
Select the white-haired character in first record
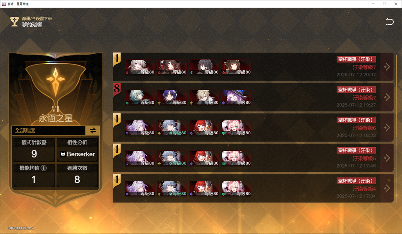[140, 67]
